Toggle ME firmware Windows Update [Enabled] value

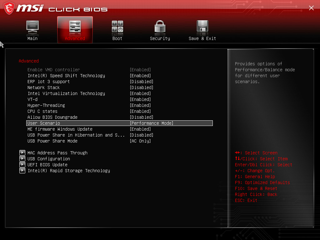click(x=140, y=129)
